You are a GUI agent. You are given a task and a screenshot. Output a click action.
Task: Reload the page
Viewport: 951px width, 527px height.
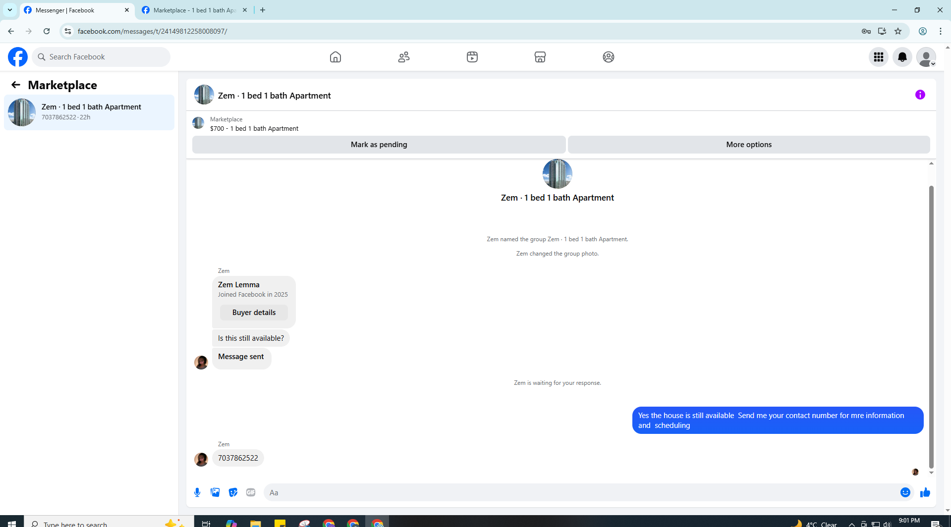(x=47, y=31)
